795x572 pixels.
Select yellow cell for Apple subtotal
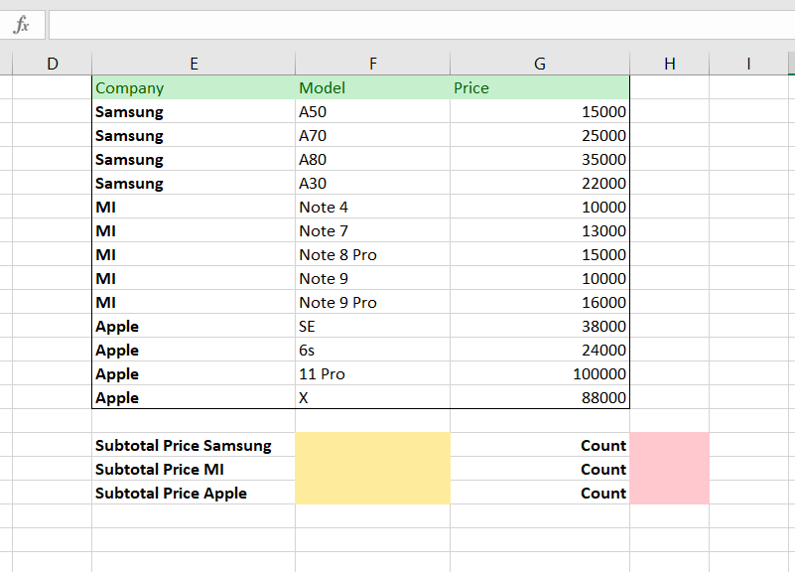pos(372,492)
